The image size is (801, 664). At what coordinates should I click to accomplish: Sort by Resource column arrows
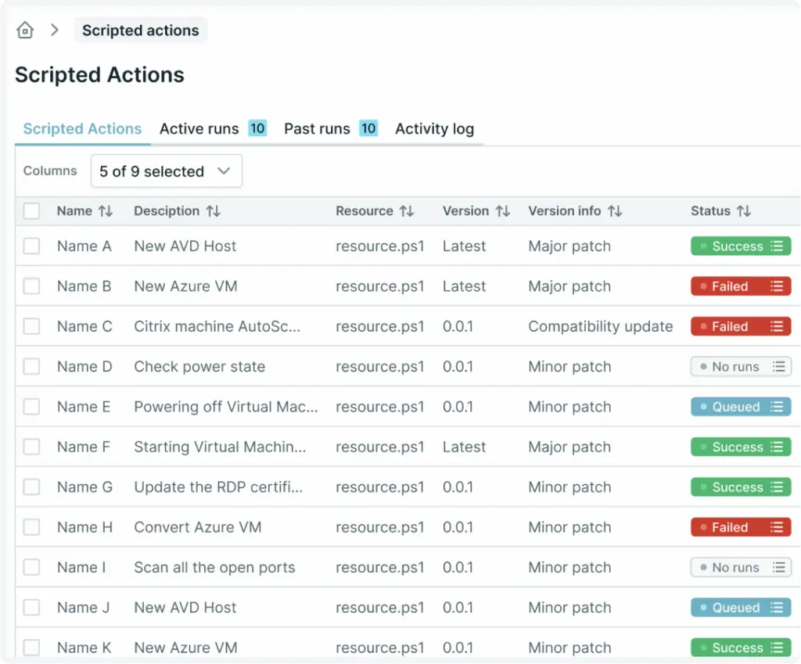[x=406, y=211]
